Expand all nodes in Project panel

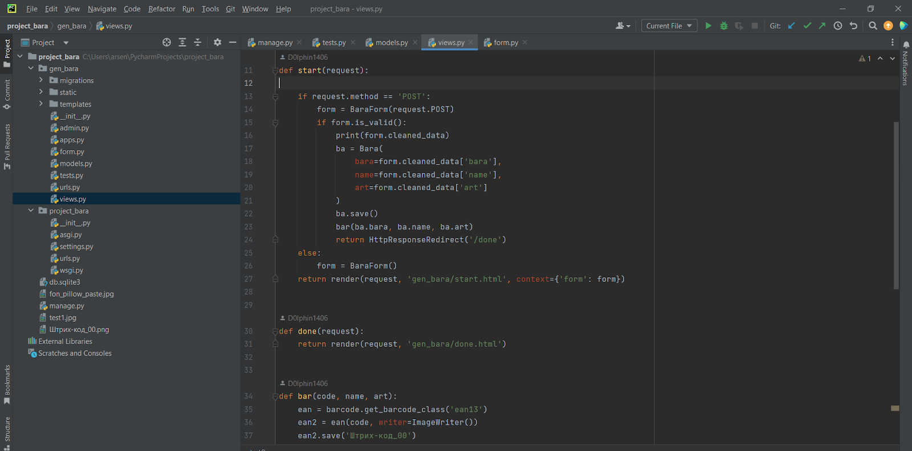pos(182,42)
